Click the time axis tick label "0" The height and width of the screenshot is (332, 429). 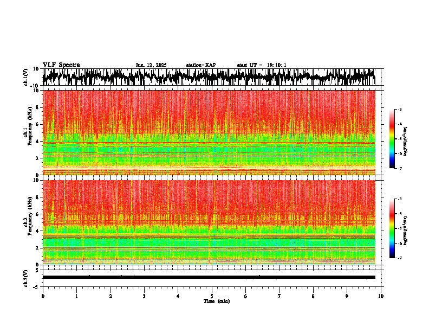[x=43, y=296]
